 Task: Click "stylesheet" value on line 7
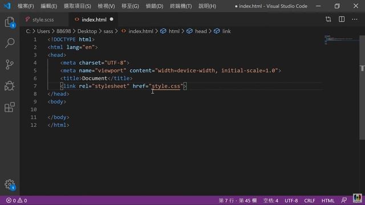[111, 86]
